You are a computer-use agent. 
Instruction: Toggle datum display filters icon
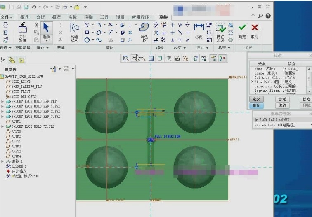(186, 58)
